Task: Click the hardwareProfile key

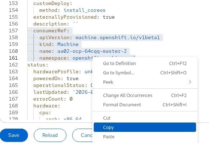Action: [56, 71]
